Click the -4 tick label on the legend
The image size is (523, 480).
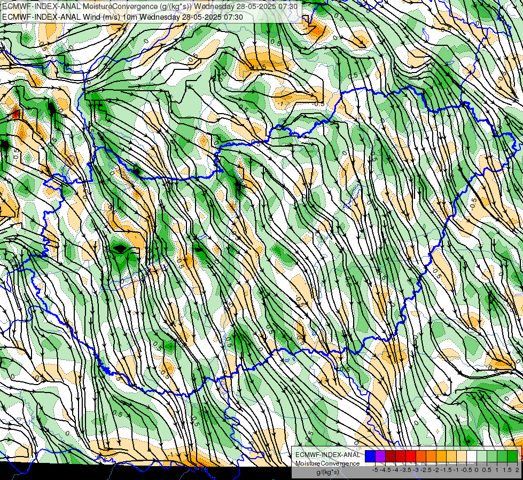click(395, 470)
